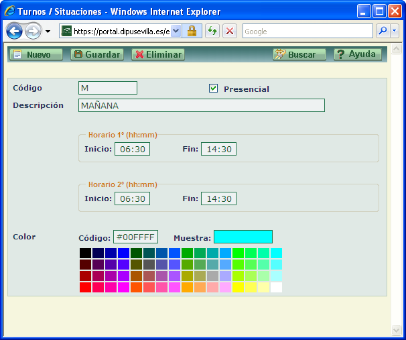406x340 pixels.
Task: Click the scrollbar up arrow
Action: click(396, 49)
